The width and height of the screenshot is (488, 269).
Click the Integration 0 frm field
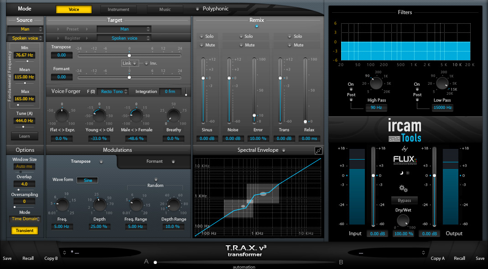170,92
